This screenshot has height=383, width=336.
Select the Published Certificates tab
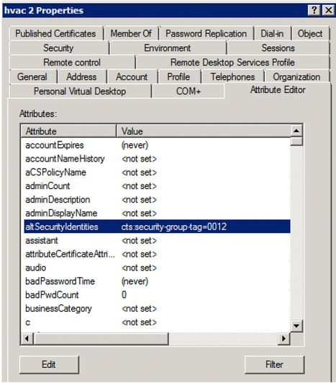pos(55,33)
